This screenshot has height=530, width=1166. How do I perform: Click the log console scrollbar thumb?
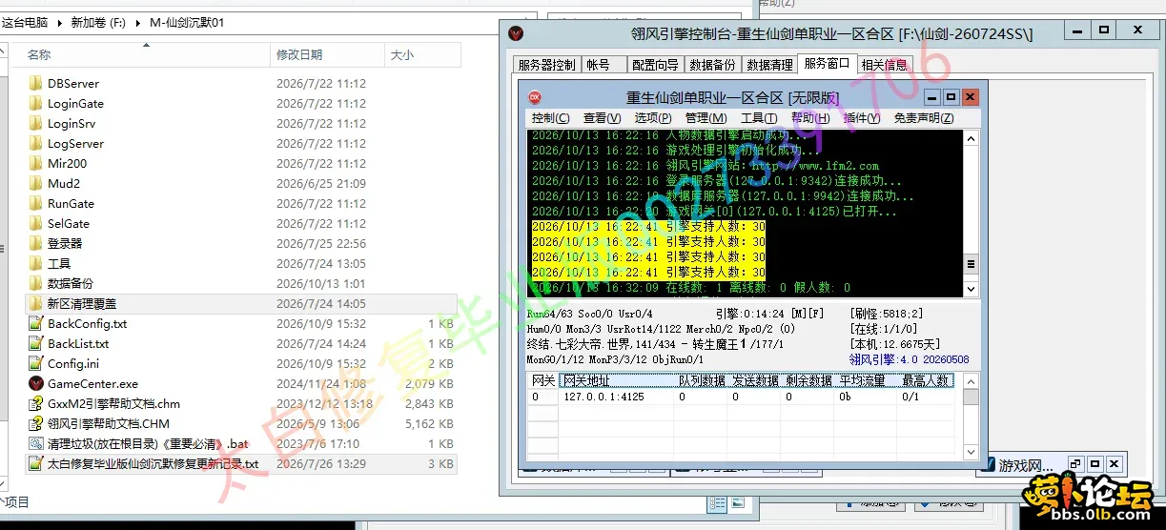(x=971, y=264)
